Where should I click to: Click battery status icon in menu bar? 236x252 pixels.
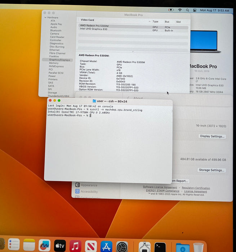(x=171, y=10)
